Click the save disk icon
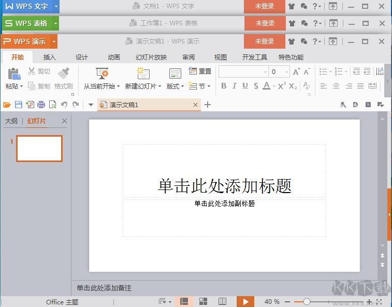This screenshot has height=307, width=392. click(x=19, y=105)
